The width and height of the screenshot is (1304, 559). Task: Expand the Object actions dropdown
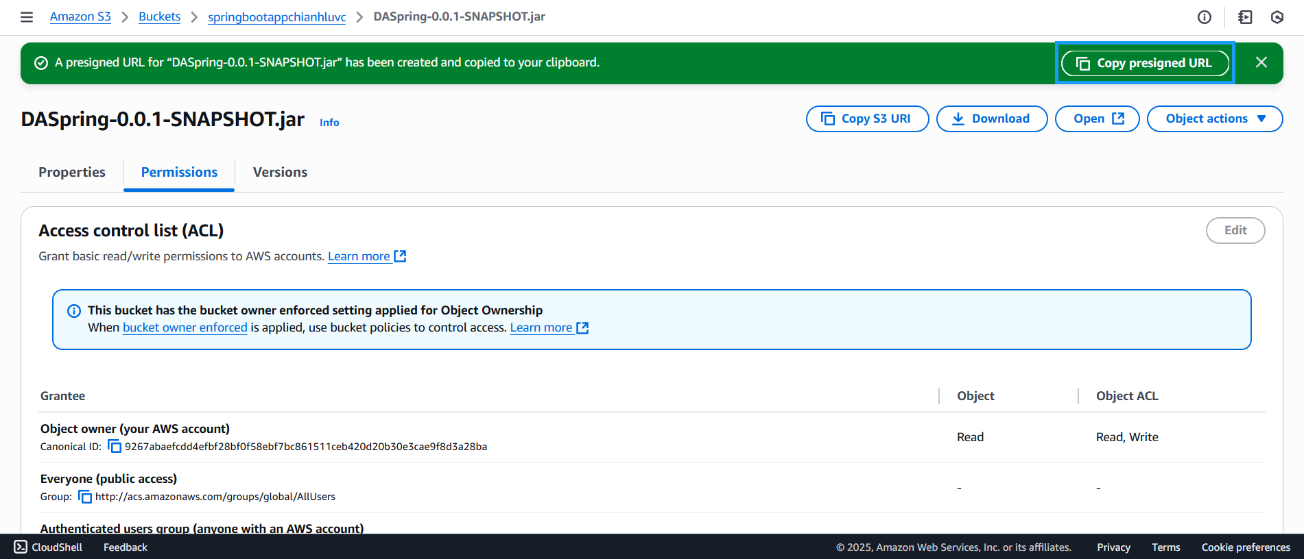pos(1215,119)
